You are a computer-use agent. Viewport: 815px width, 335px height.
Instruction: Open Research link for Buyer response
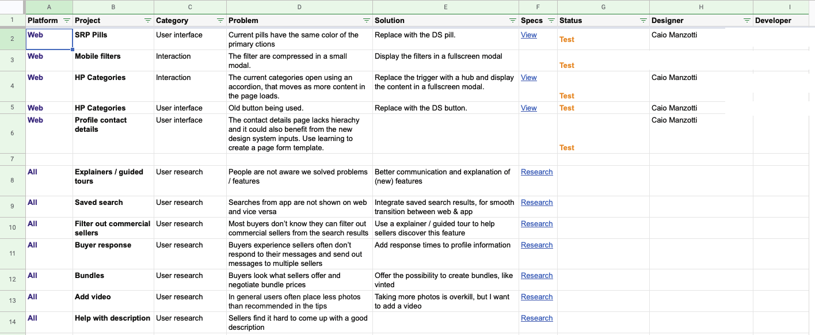536,245
